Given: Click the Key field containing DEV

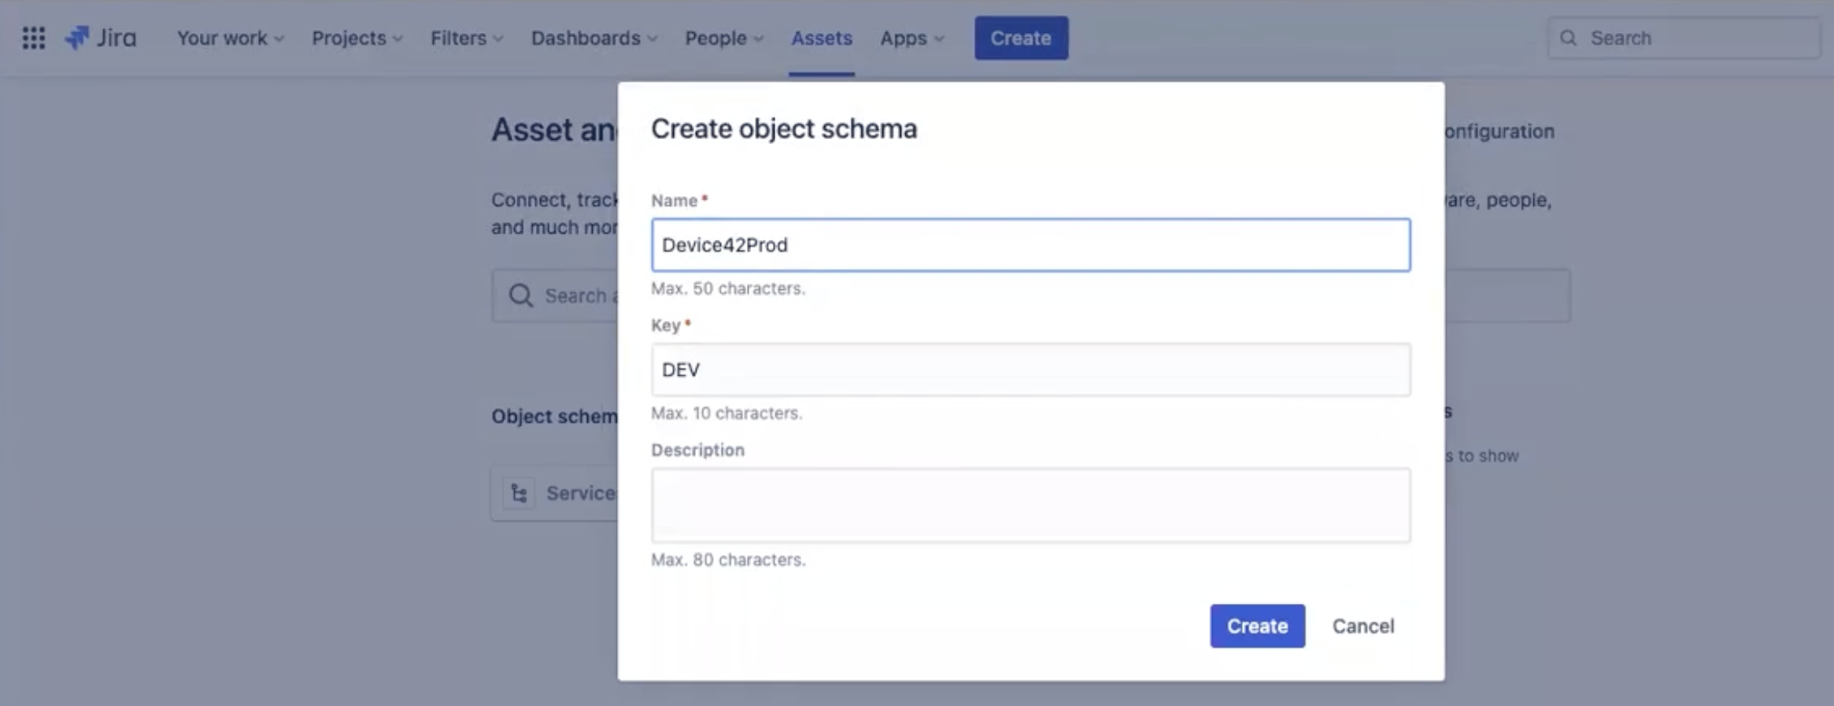Looking at the screenshot, I should 1030,370.
